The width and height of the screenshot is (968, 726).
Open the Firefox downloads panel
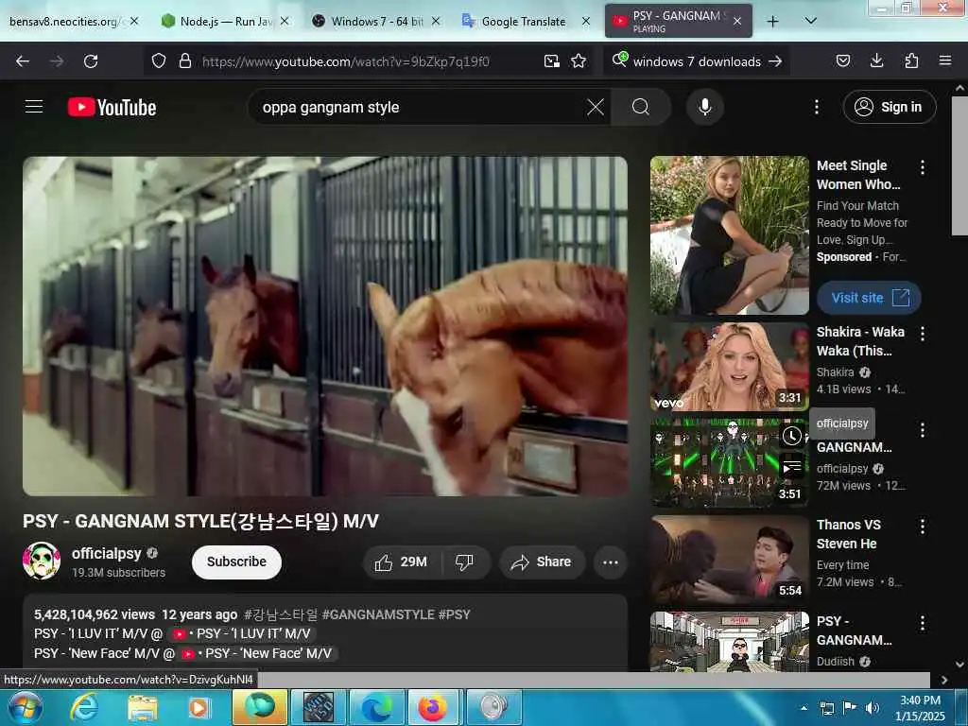[876, 61]
